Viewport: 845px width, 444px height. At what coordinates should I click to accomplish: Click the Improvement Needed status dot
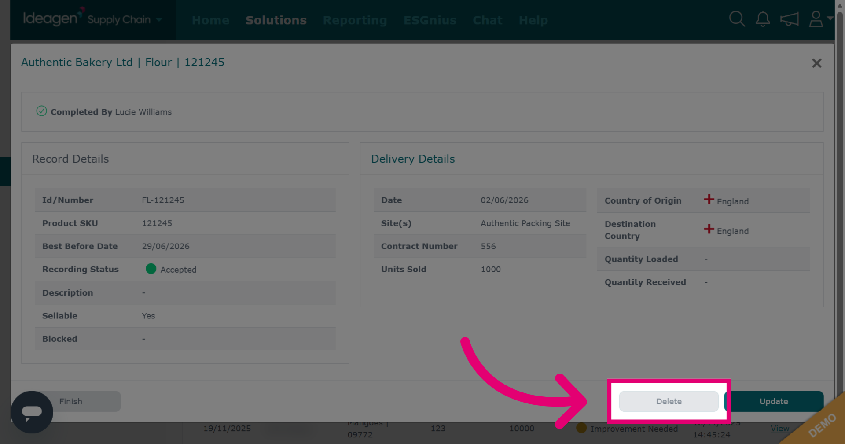coord(581,427)
